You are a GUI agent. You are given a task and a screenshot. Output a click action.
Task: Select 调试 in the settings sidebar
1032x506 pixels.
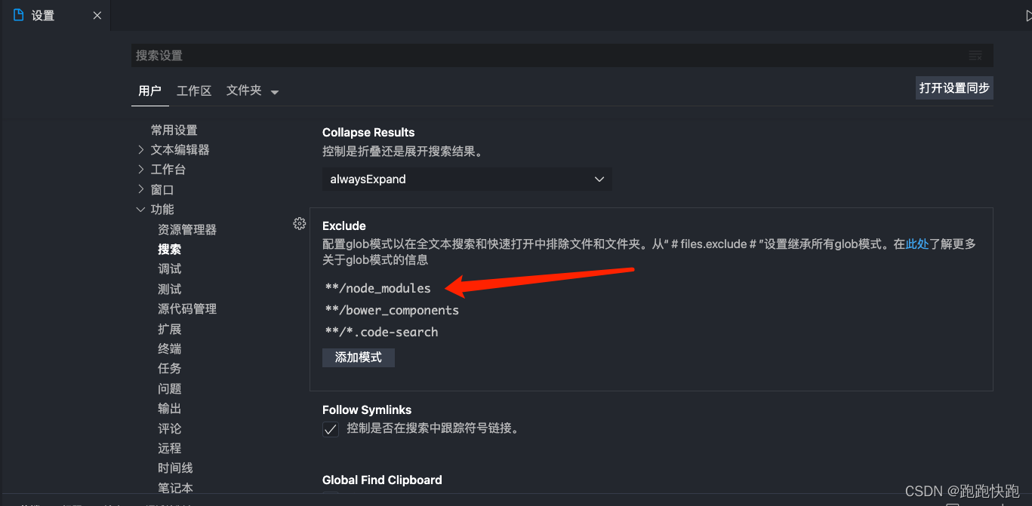(169, 268)
